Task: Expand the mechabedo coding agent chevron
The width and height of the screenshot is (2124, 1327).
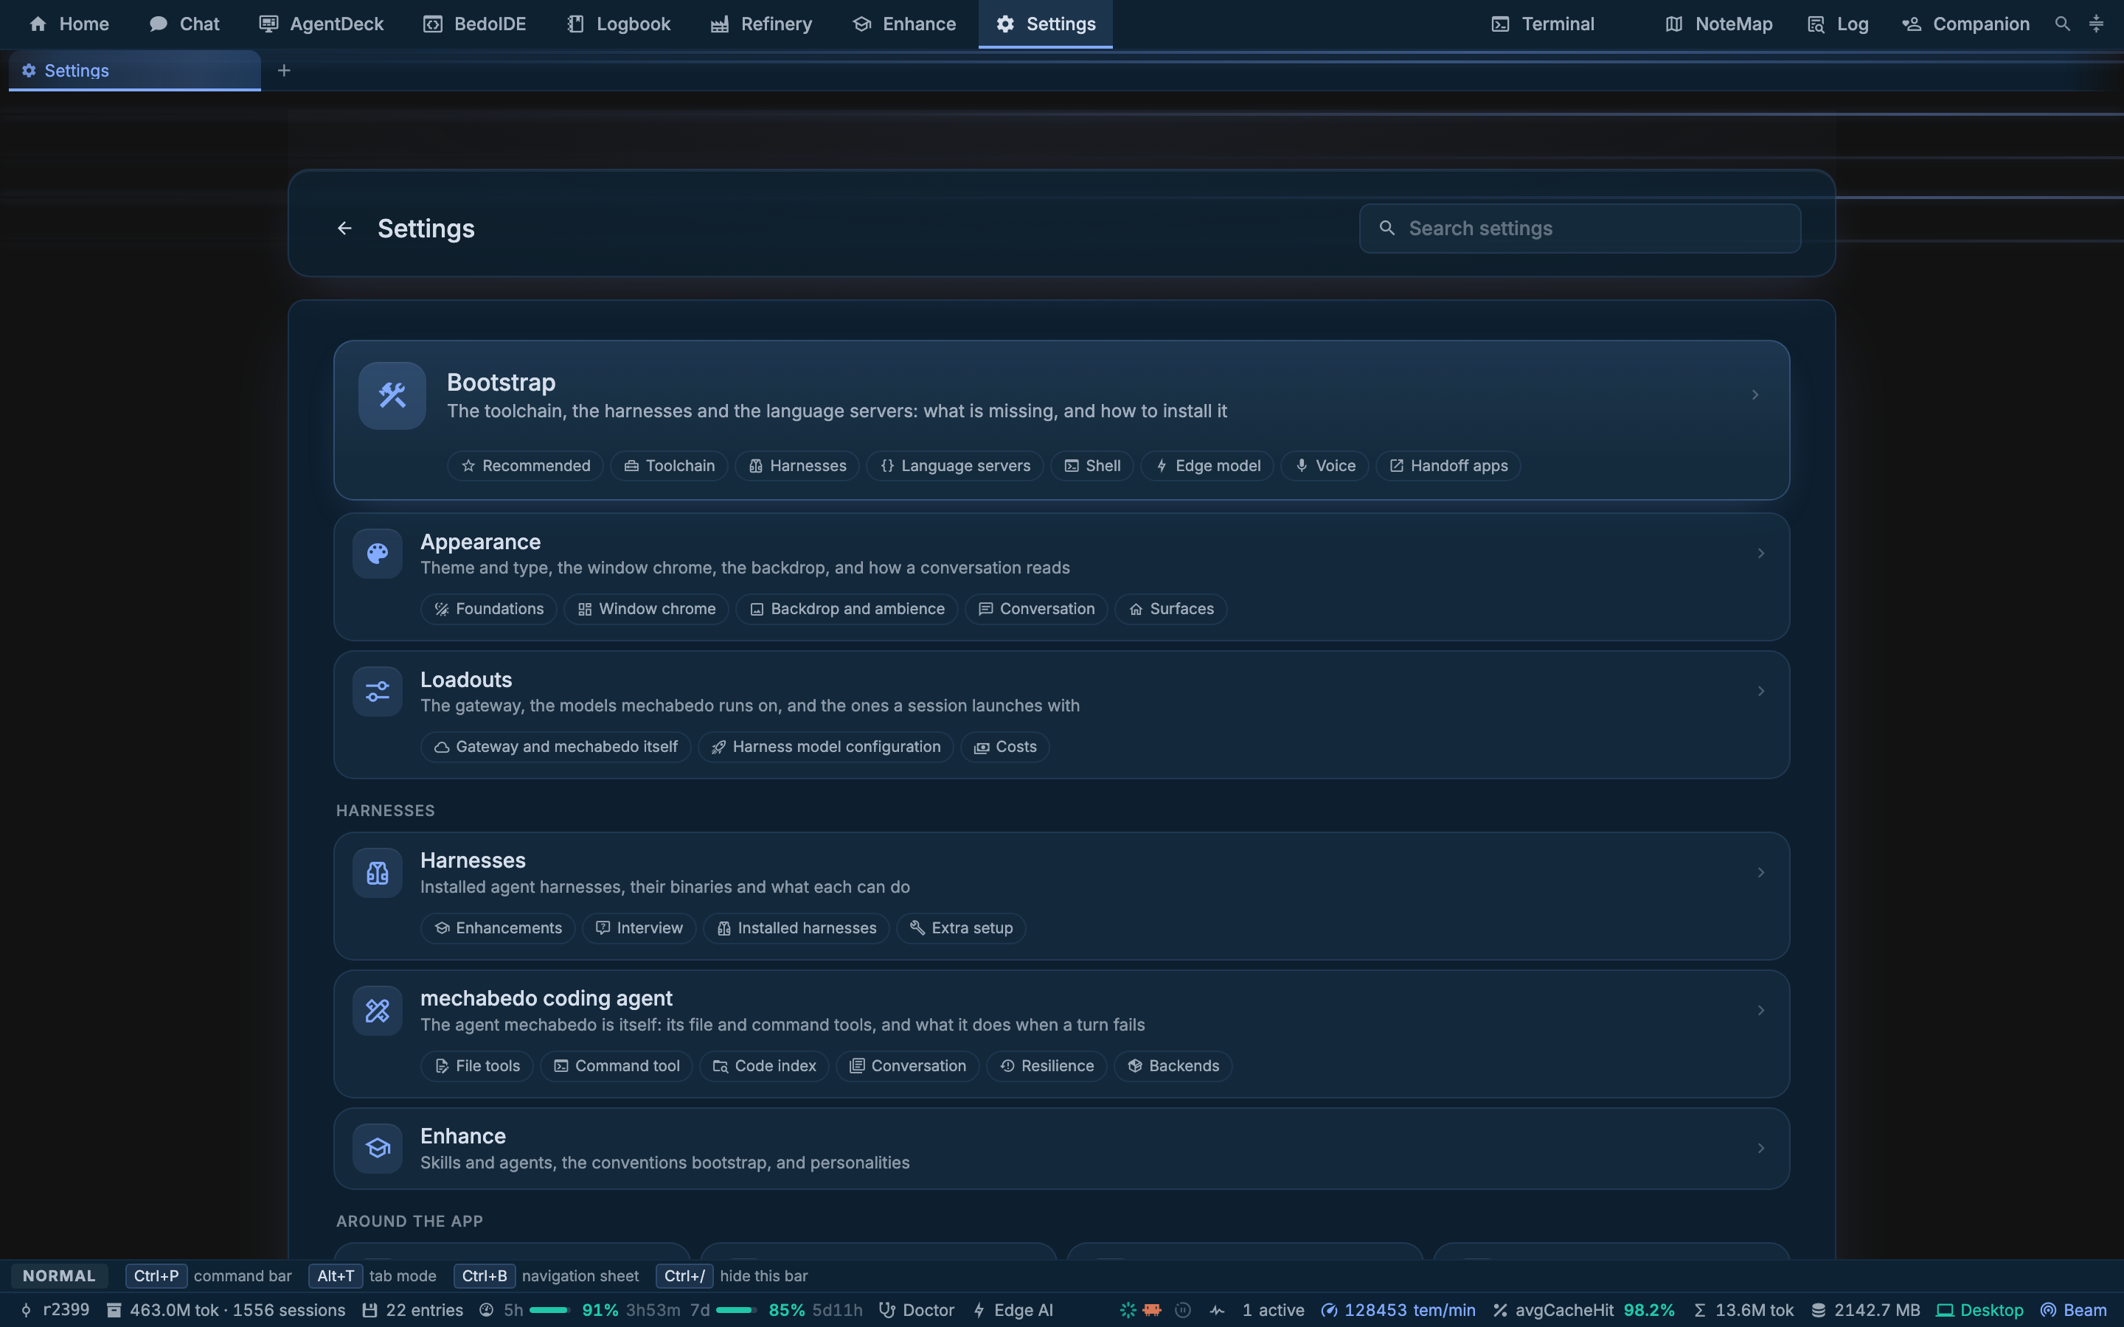Action: (1760, 1010)
